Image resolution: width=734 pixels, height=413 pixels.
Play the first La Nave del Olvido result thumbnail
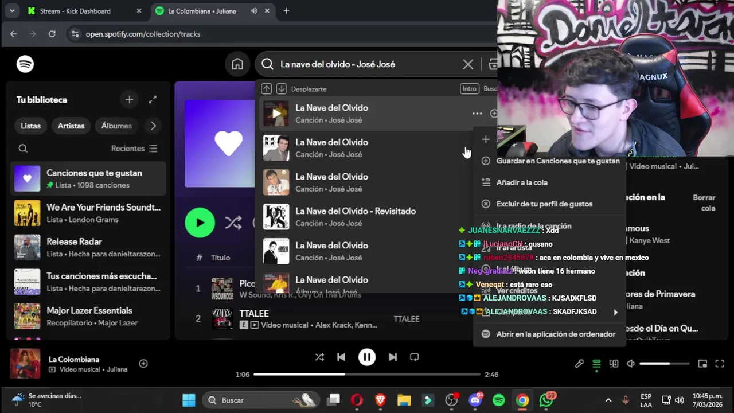pyautogui.click(x=276, y=114)
